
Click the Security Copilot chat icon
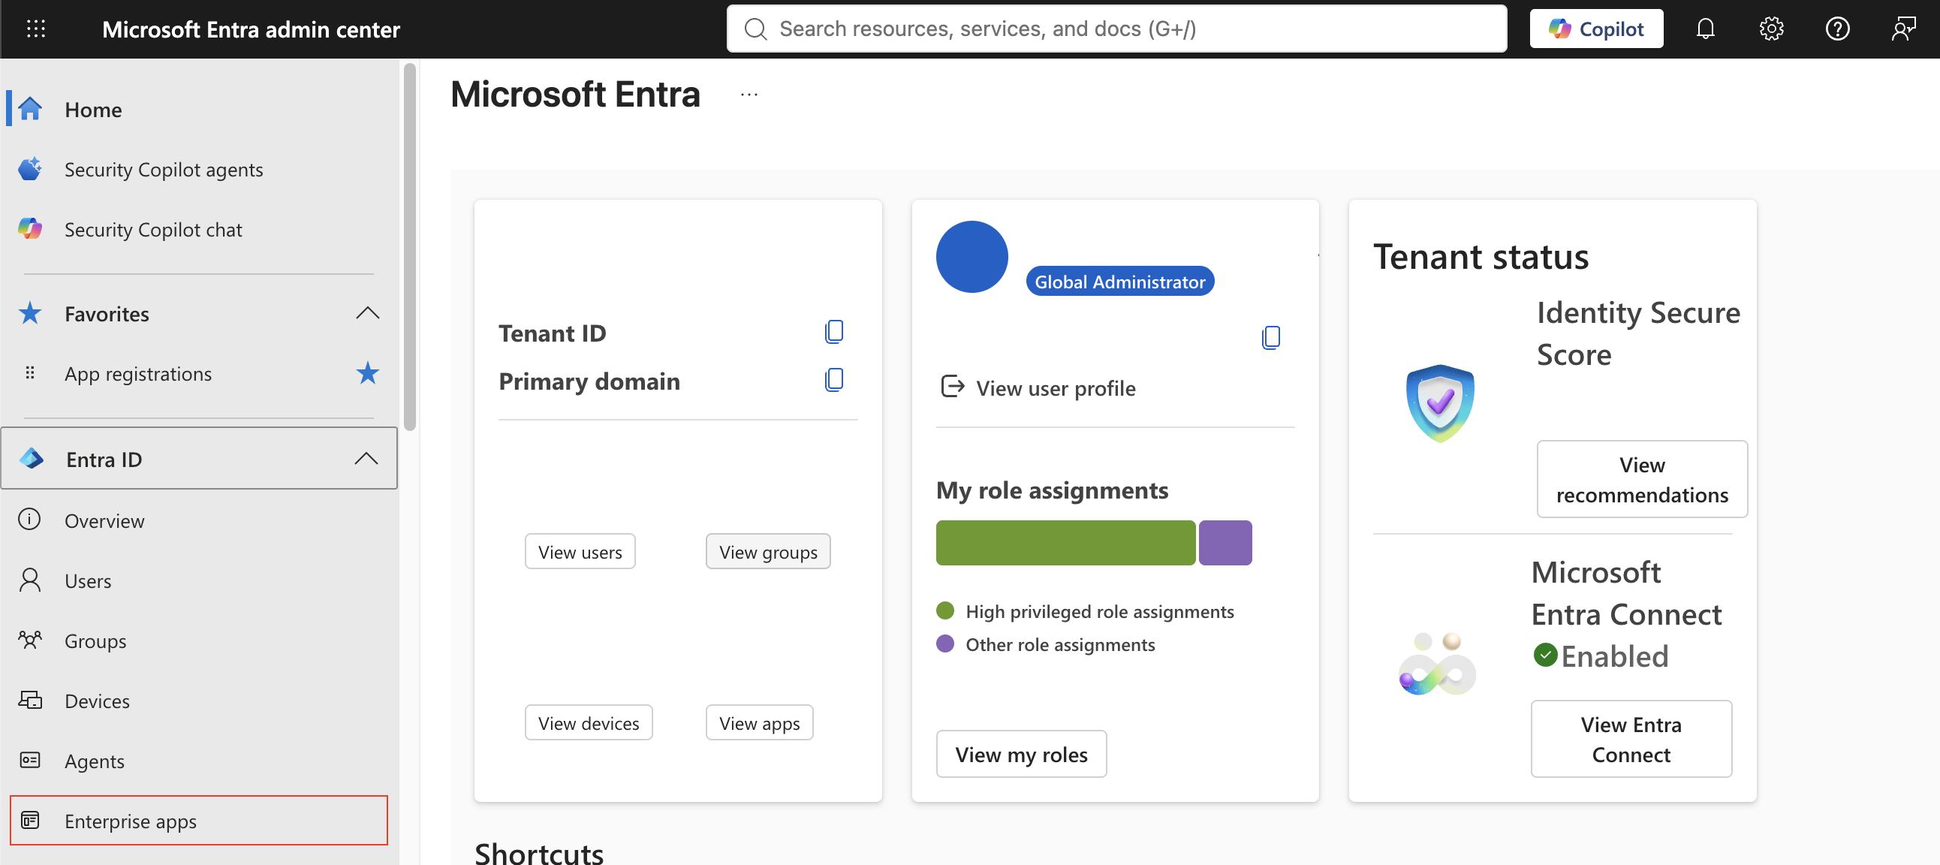click(30, 229)
